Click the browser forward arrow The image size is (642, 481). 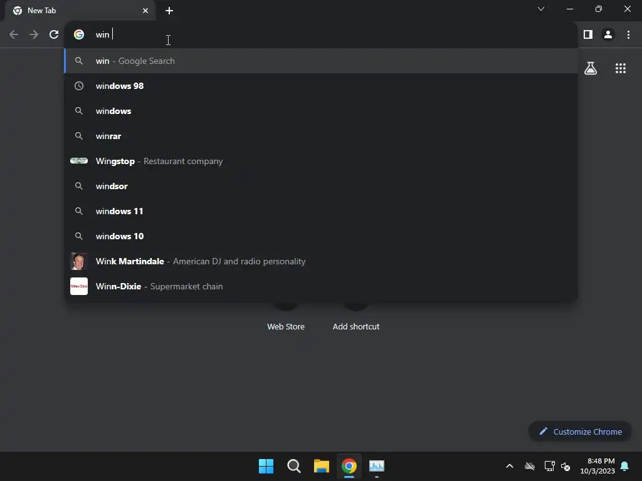pos(34,35)
